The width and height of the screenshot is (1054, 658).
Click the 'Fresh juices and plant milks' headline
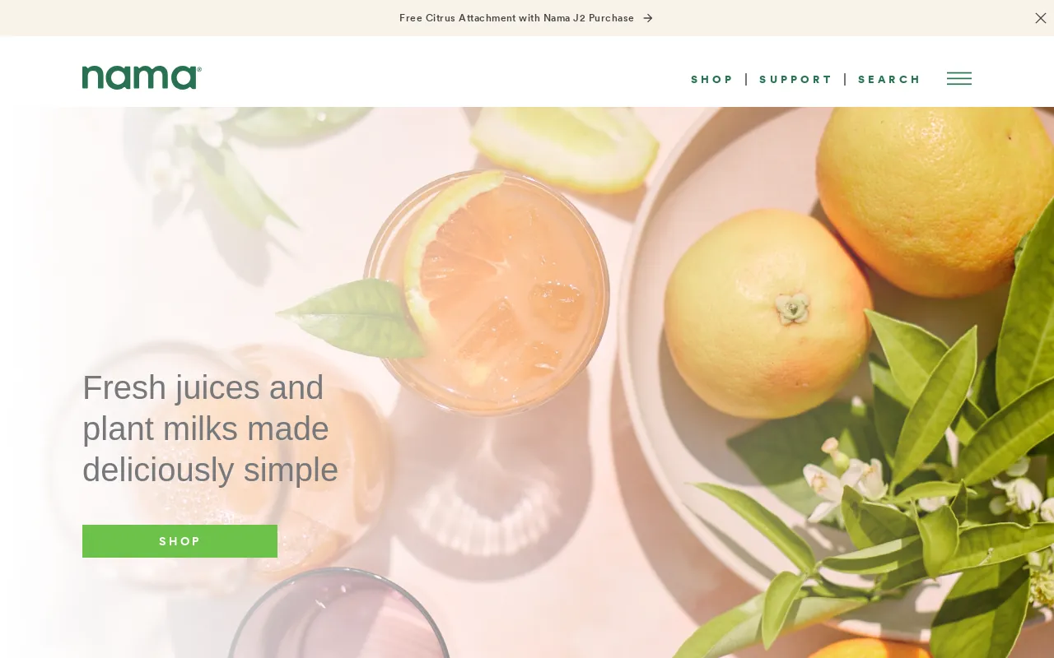[210, 429]
